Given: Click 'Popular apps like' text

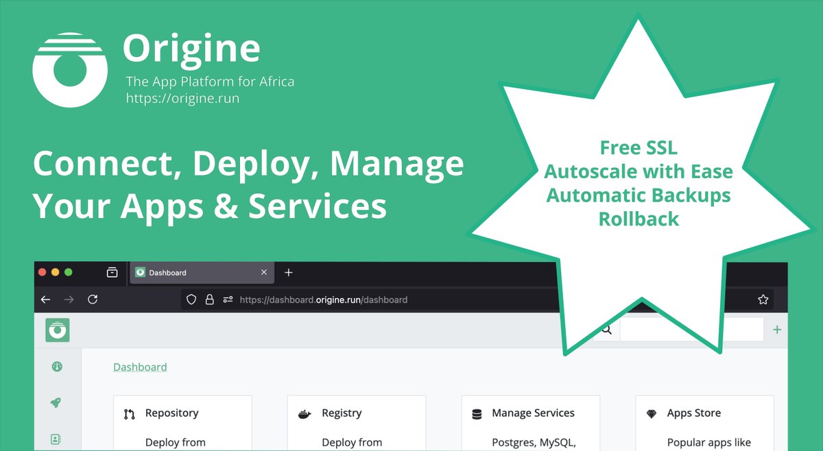Looking at the screenshot, I should coord(709,442).
